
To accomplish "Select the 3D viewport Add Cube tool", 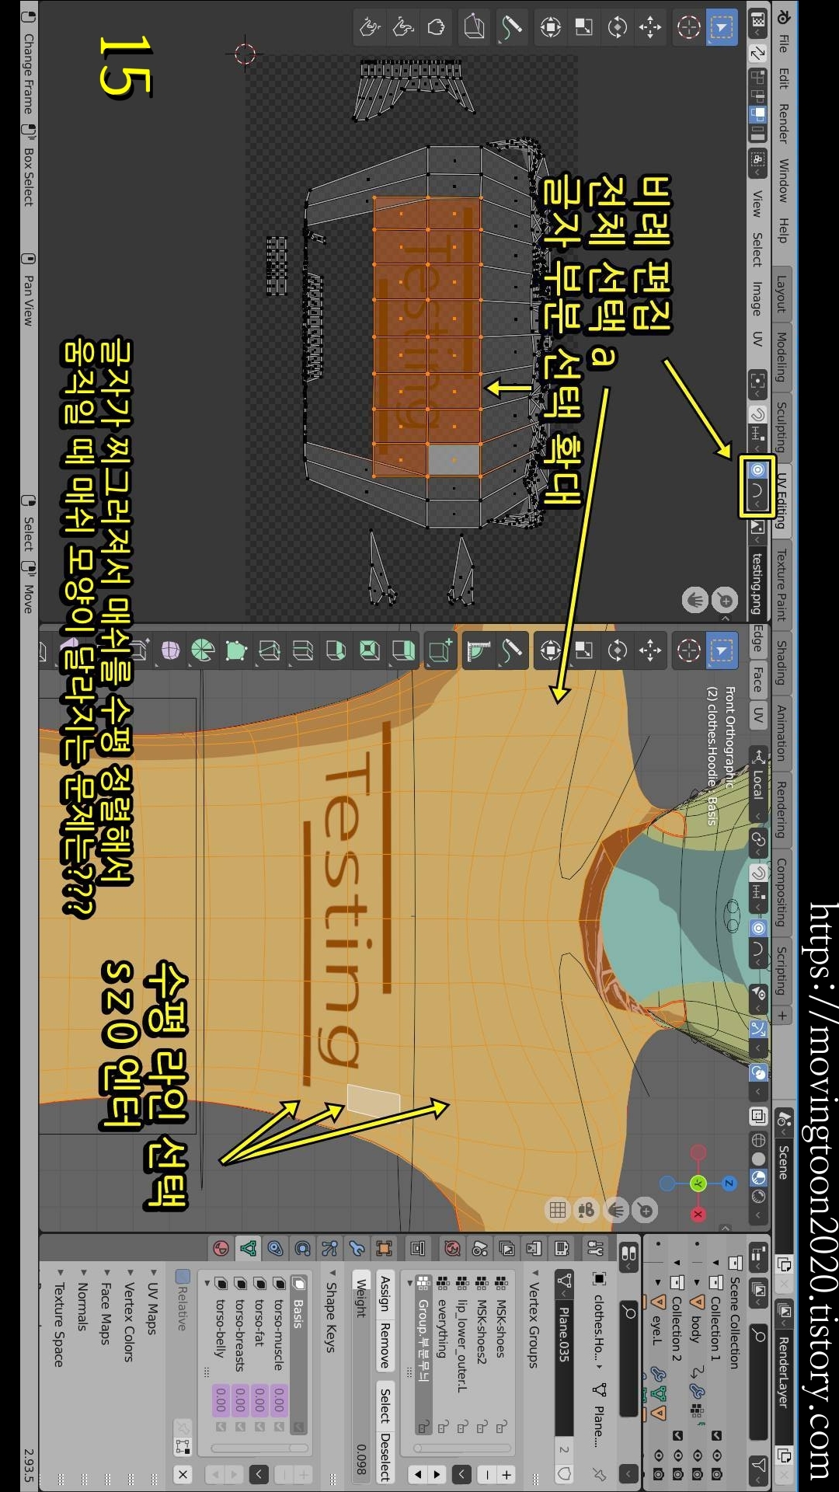I will click(x=440, y=650).
